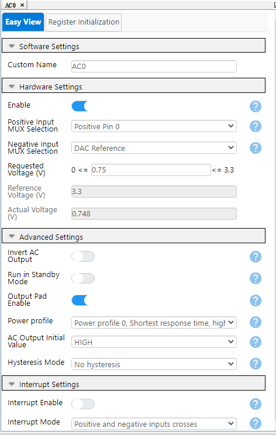Collapse the Advanced Settings section
The image size is (276, 435).
pos(134,236)
